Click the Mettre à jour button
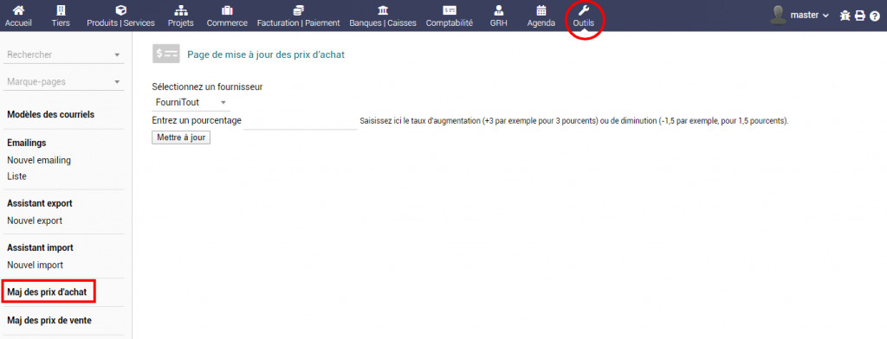Viewport: 887px width, 339px height. [181, 138]
